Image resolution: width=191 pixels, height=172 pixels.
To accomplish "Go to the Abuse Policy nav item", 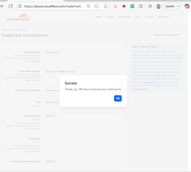I will [x=124, y=17].
